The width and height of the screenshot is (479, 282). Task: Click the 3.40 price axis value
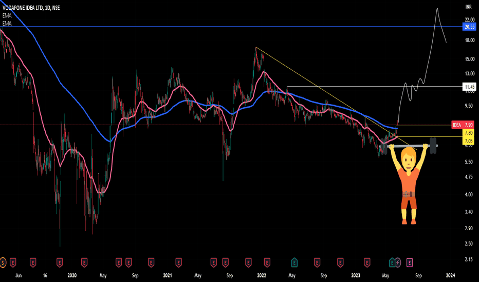pyautogui.click(x=469, y=212)
